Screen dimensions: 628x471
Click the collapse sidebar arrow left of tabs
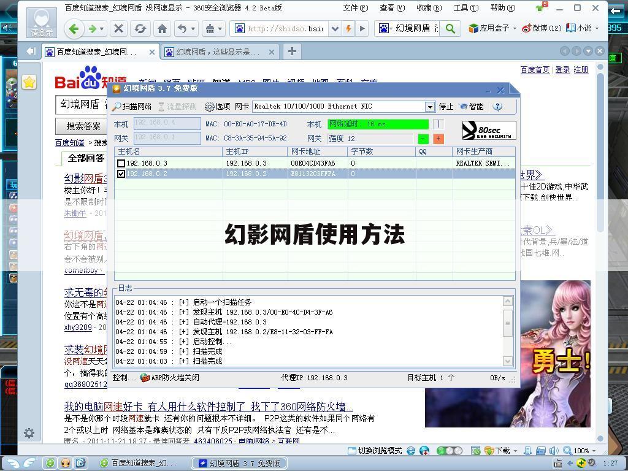pos(31,52)
